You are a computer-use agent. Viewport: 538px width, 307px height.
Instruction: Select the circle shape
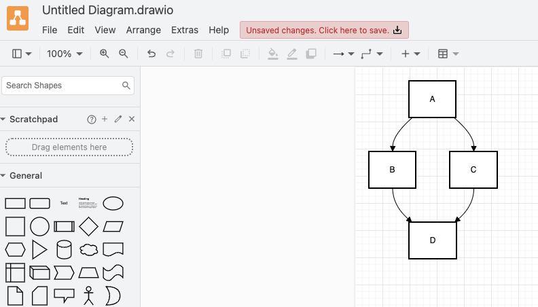(x=40, y=226)
